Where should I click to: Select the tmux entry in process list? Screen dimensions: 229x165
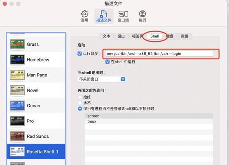[149, 121]
